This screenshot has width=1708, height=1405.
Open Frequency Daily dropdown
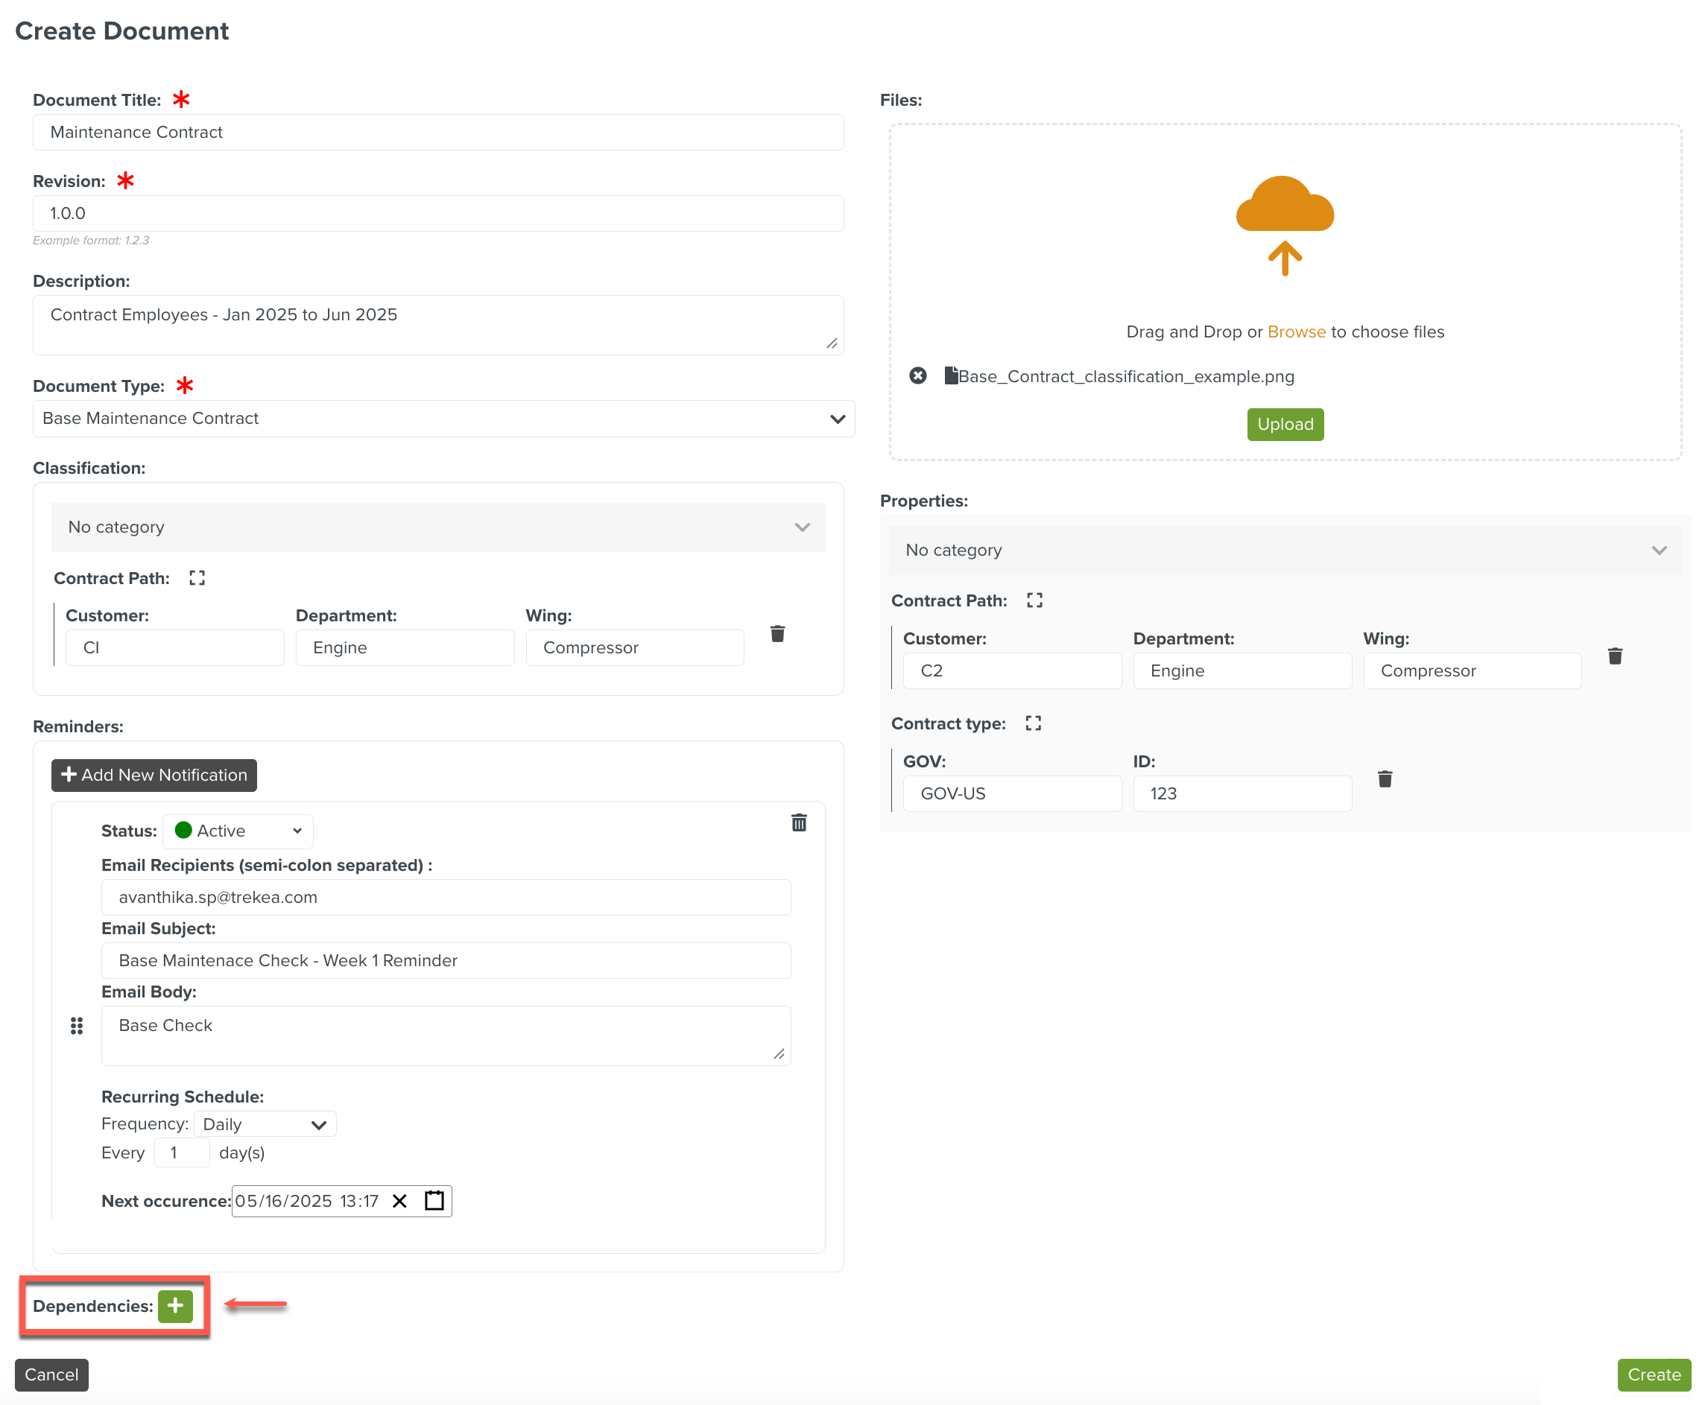(264, 1124)
